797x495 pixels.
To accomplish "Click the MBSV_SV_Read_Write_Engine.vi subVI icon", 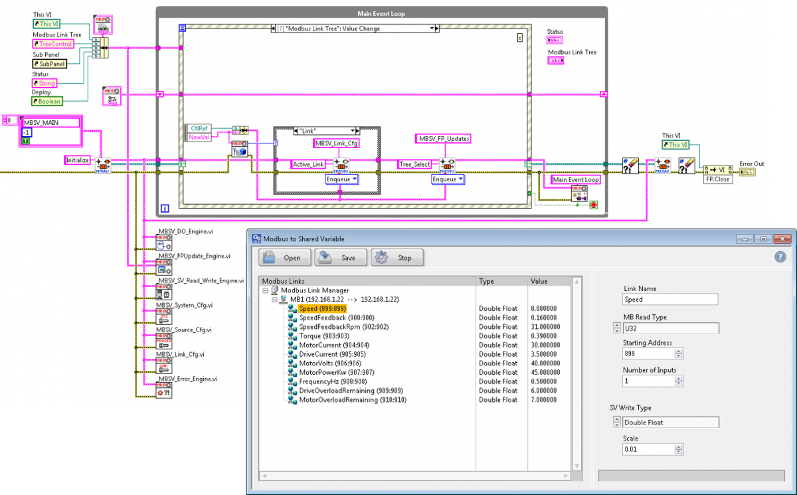I will [x=163, y=292].
